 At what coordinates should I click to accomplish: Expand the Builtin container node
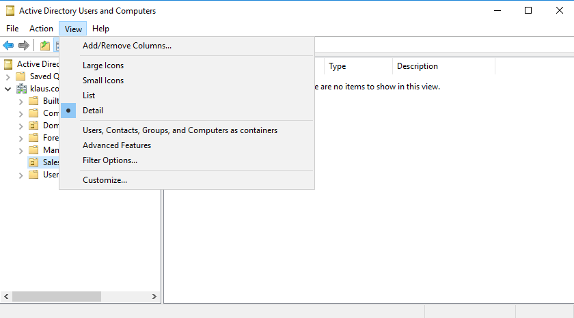pyautogui.click(x=20, y=101)
